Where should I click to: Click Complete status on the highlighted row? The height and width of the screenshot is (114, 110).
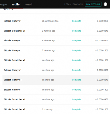point(77,80)
